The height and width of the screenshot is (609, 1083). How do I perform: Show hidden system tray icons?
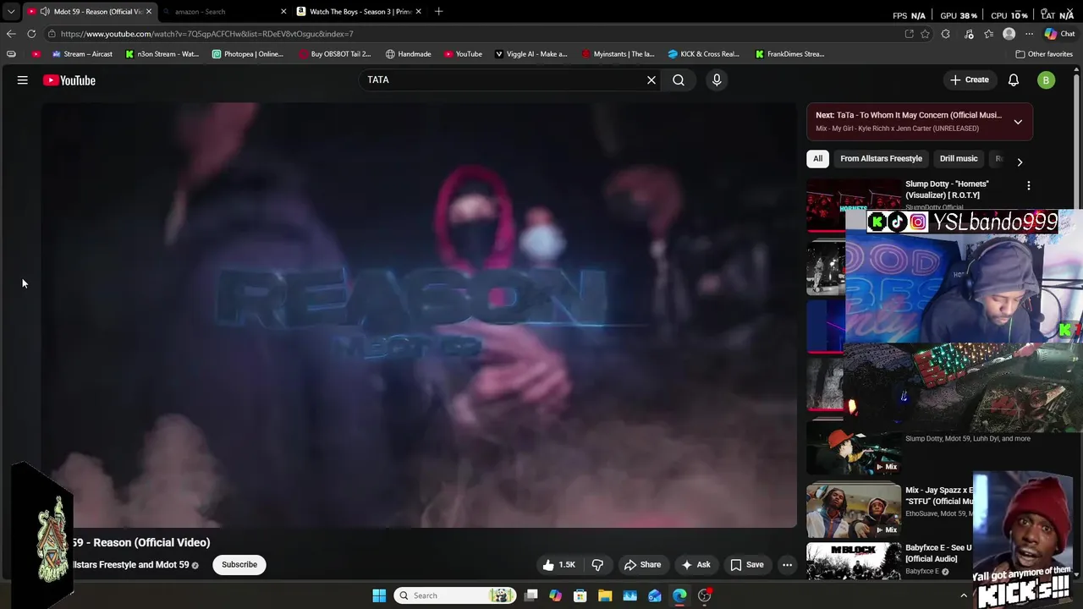[963, 595]
